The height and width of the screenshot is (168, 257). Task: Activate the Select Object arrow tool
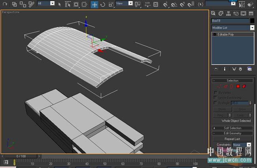coord(60,4)
